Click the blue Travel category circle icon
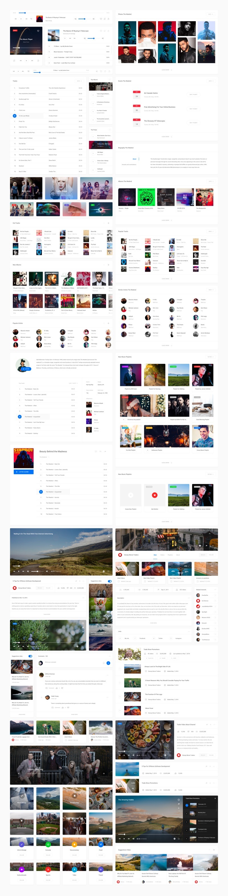The image size is (228, 896). 101,870
